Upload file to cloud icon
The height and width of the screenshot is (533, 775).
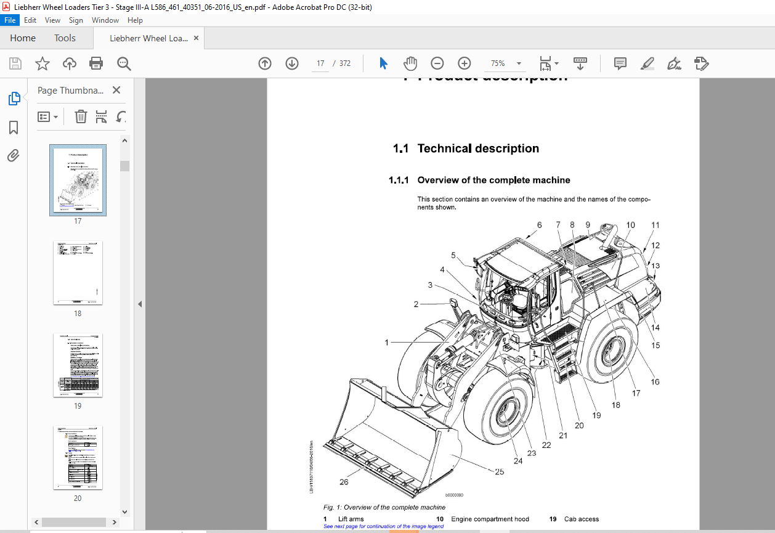pos(70,63)
